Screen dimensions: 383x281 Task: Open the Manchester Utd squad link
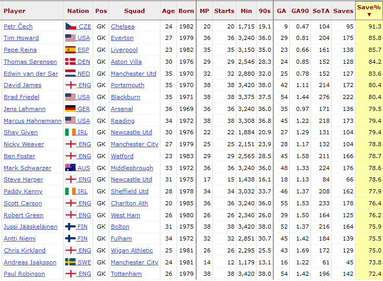pos(134,74)
